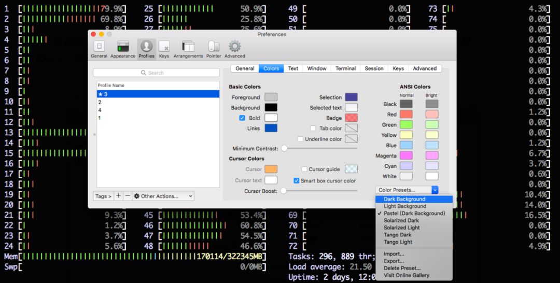The width and height of the screenshot is (560, 283).
Task: Open the Cursor color swatch
Action: coord(271,169)
